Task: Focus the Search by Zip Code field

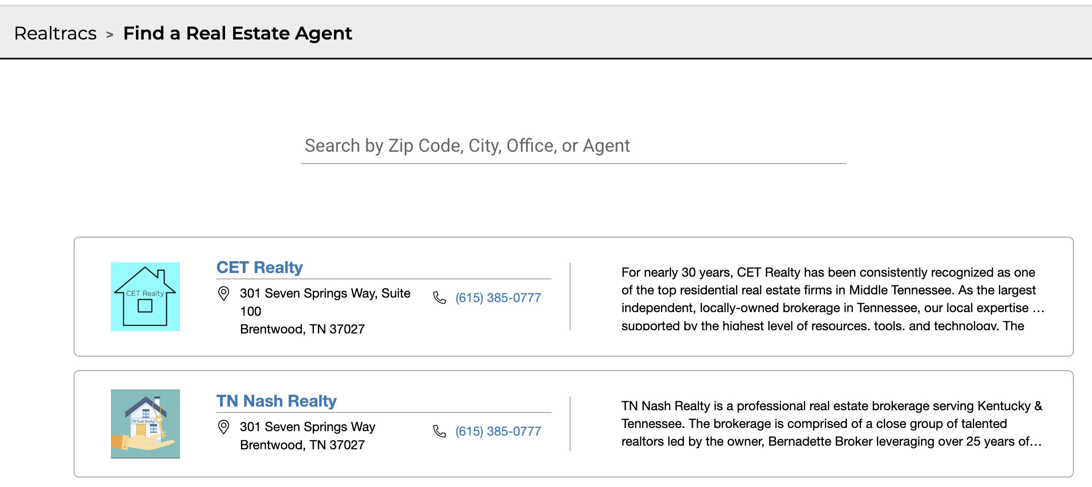Action: pyautogui.click(x=574, y=146)
